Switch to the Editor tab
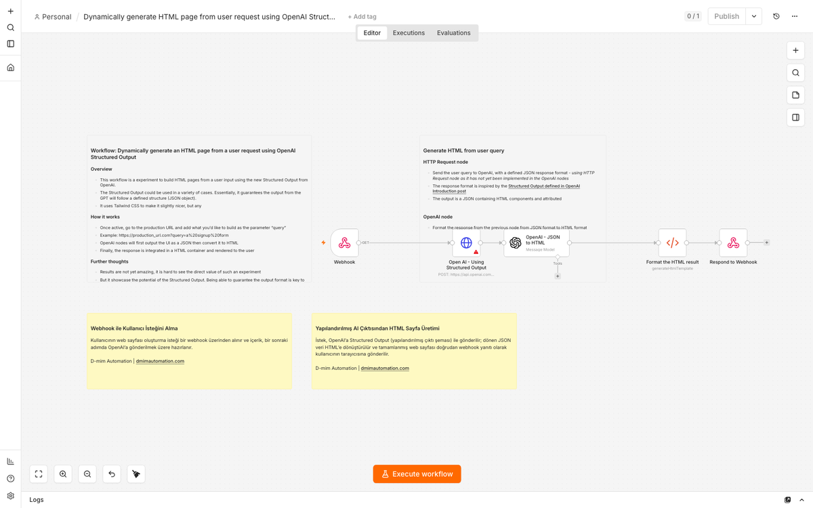Screen dimensions: 813x508 372,33
